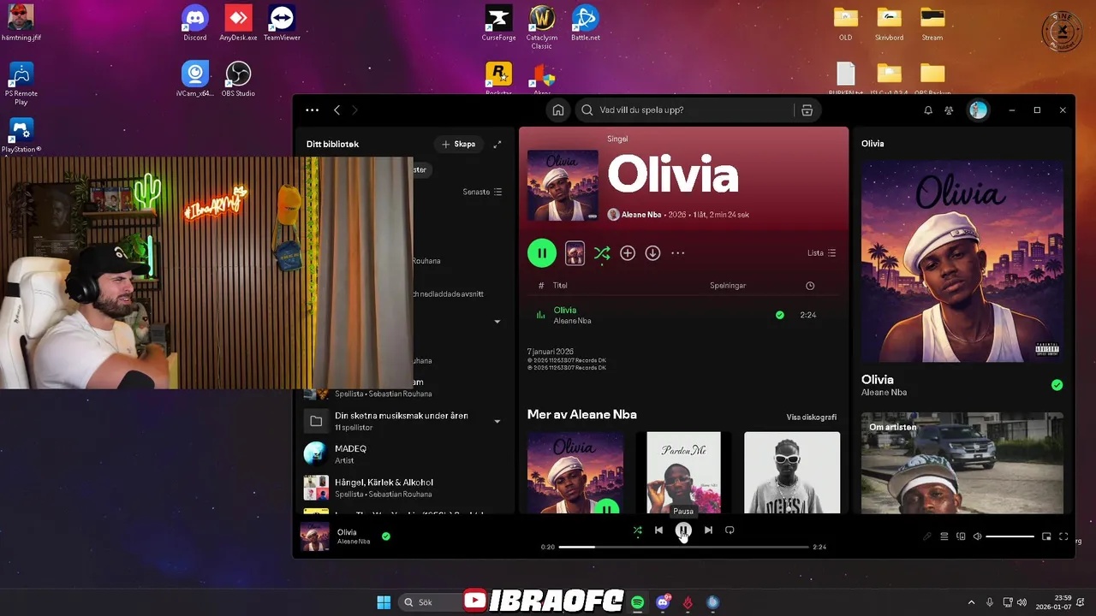
Task: Open black-and-white sunglasses album card
Action: point(792,472)
